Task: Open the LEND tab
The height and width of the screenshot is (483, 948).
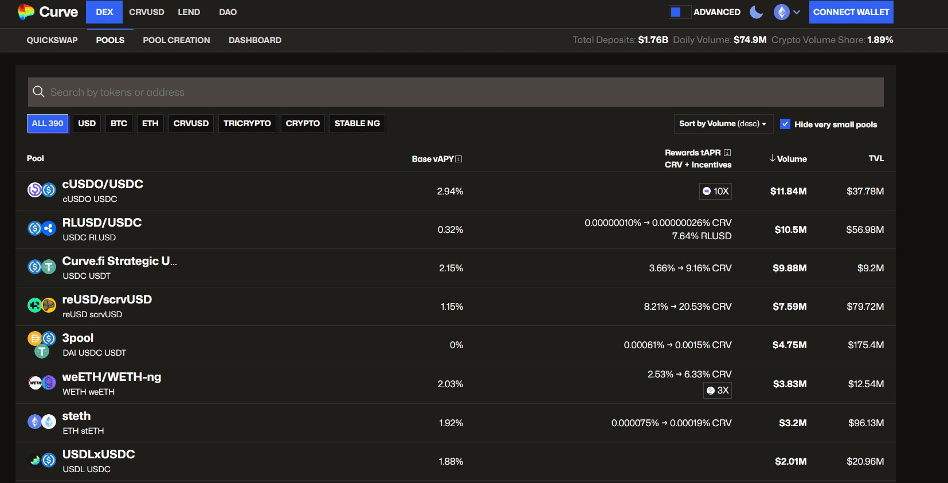Action: 189,12
